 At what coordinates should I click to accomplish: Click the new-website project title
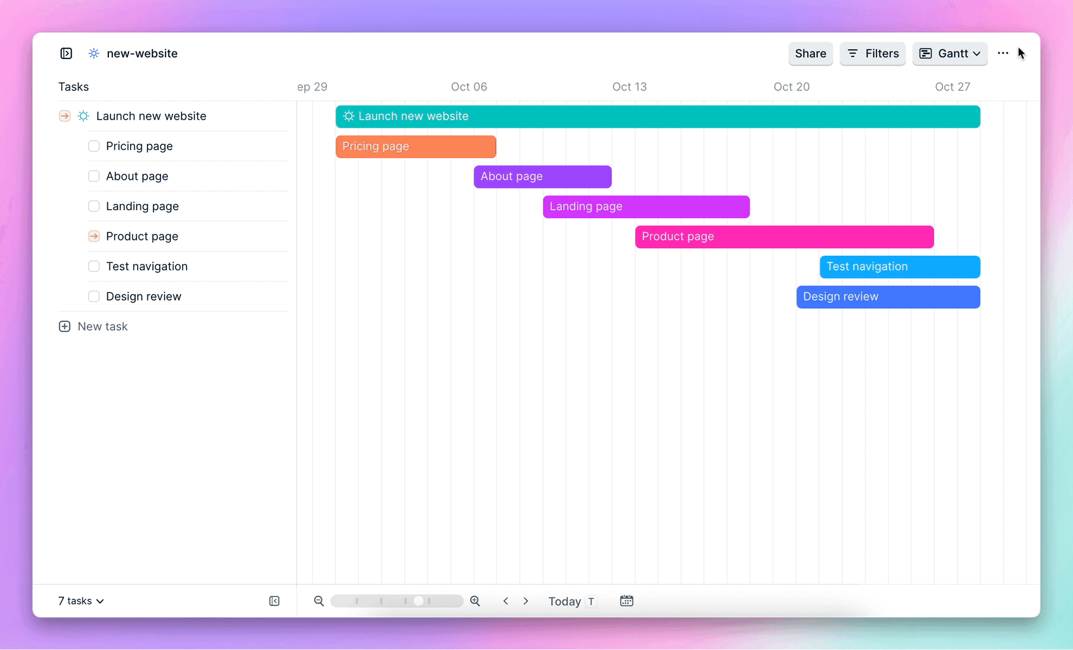pyautogui.click(x=143, y=53)
